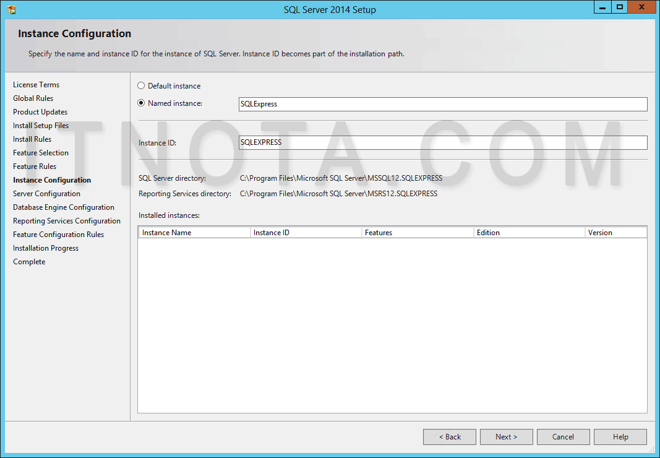Select the Named instance radio button
This screenshot has height=458, width=660.
[140, 103]
